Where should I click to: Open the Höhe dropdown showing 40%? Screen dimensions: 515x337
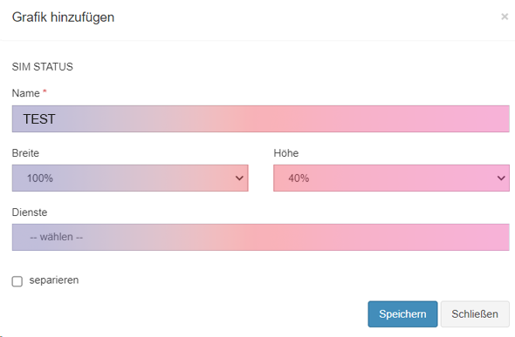(x=391, y=179)
